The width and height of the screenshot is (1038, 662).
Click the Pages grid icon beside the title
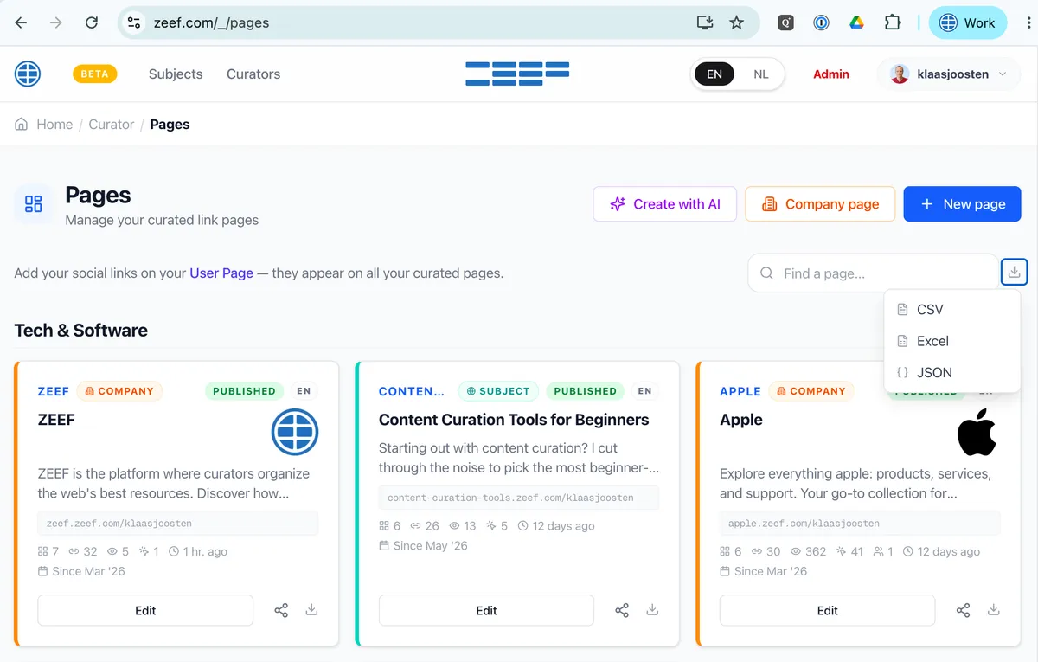coord(34,204)
